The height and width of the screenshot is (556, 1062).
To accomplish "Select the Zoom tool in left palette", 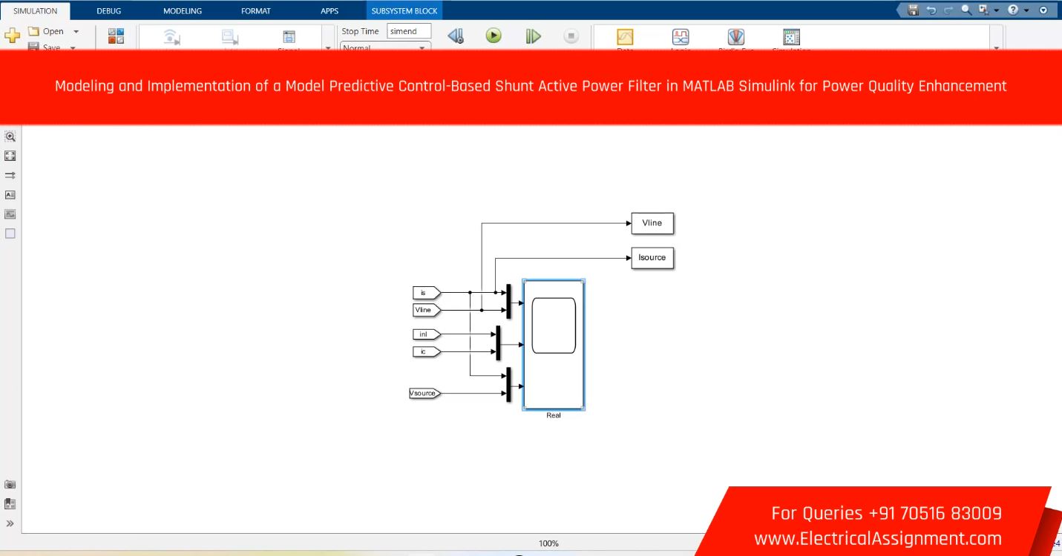I will pyautogui.click(x=10, y=136).
